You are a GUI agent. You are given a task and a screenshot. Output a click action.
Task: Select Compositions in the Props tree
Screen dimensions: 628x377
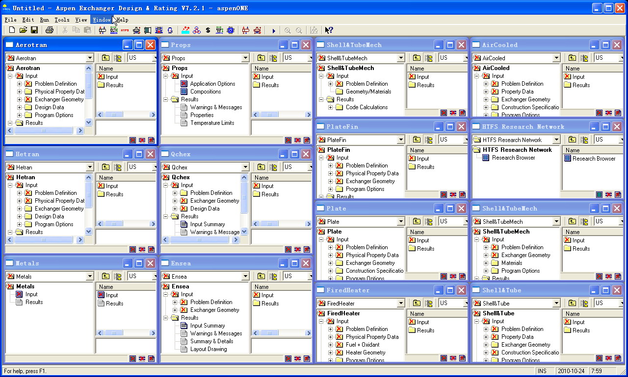(206, 92)
